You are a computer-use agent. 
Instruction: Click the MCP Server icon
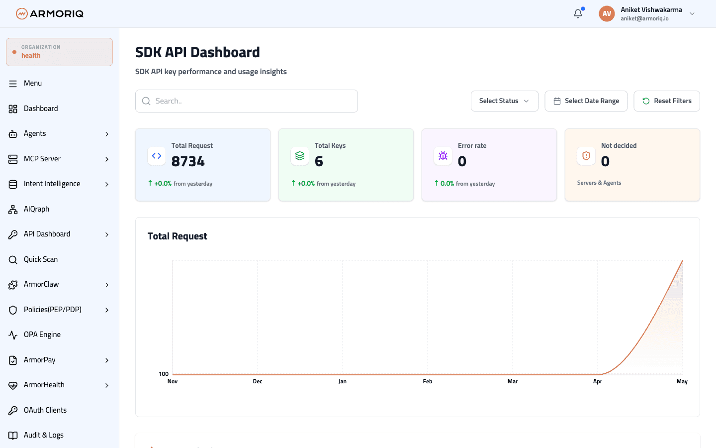pyautogui.click(x=13, y=159)
